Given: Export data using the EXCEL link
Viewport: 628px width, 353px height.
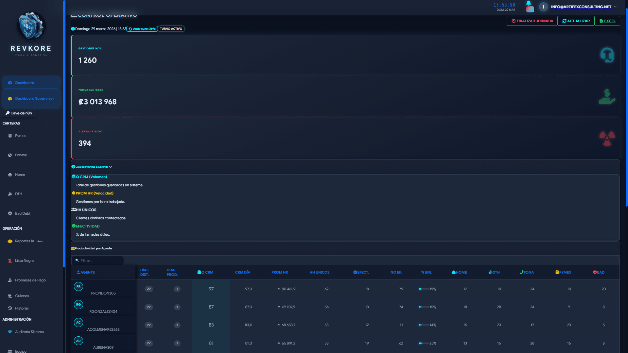Looking at the screenshot, I should 607,21.
